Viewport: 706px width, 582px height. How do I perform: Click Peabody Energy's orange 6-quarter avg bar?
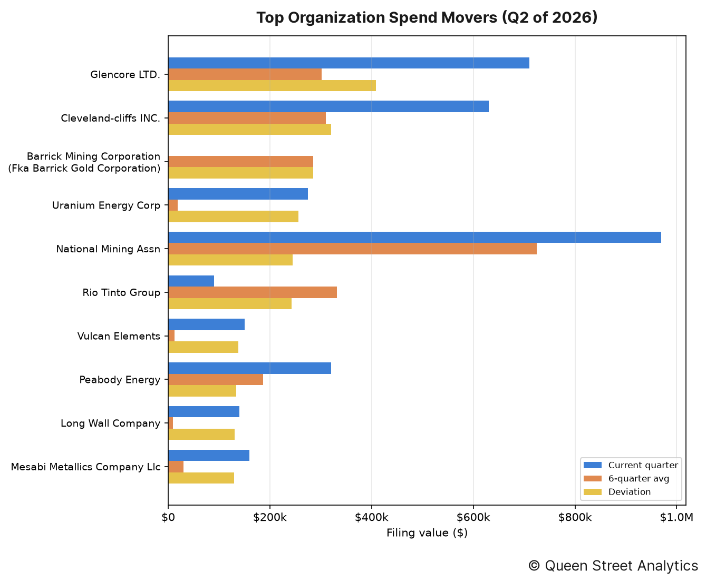coord(216,379)
